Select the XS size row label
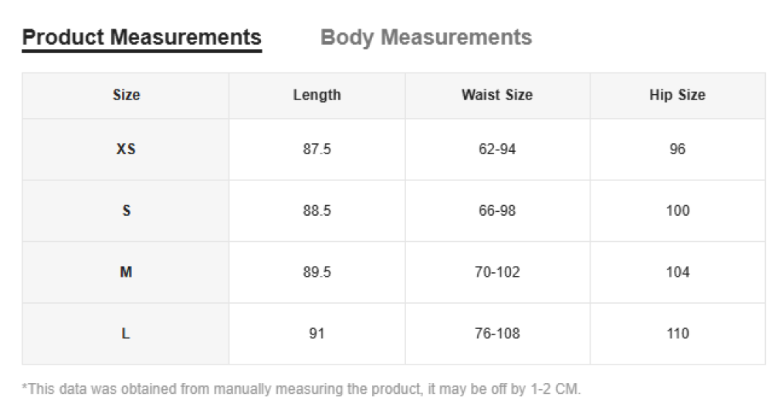 tap(126, 150)
